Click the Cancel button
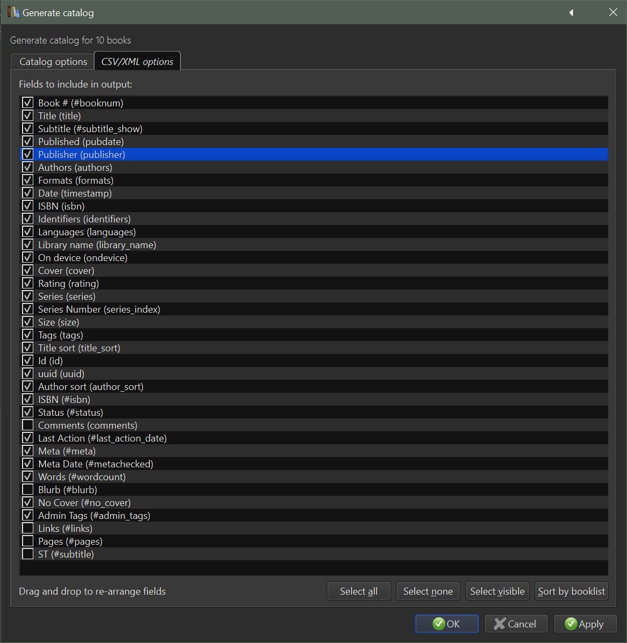 (516, 624)
